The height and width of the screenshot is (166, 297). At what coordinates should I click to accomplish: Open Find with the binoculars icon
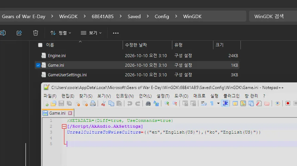(x=148, y=104)
